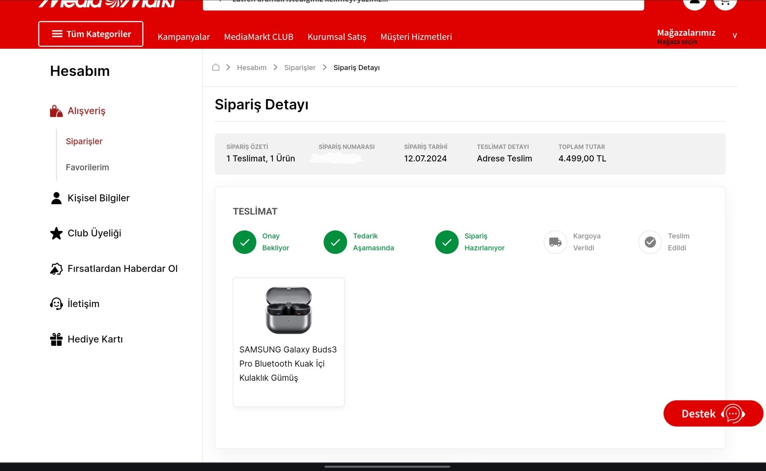Click the total amount 4.499,00 TL
Viewport: 766px width, 471px height.
click(582, 159)
